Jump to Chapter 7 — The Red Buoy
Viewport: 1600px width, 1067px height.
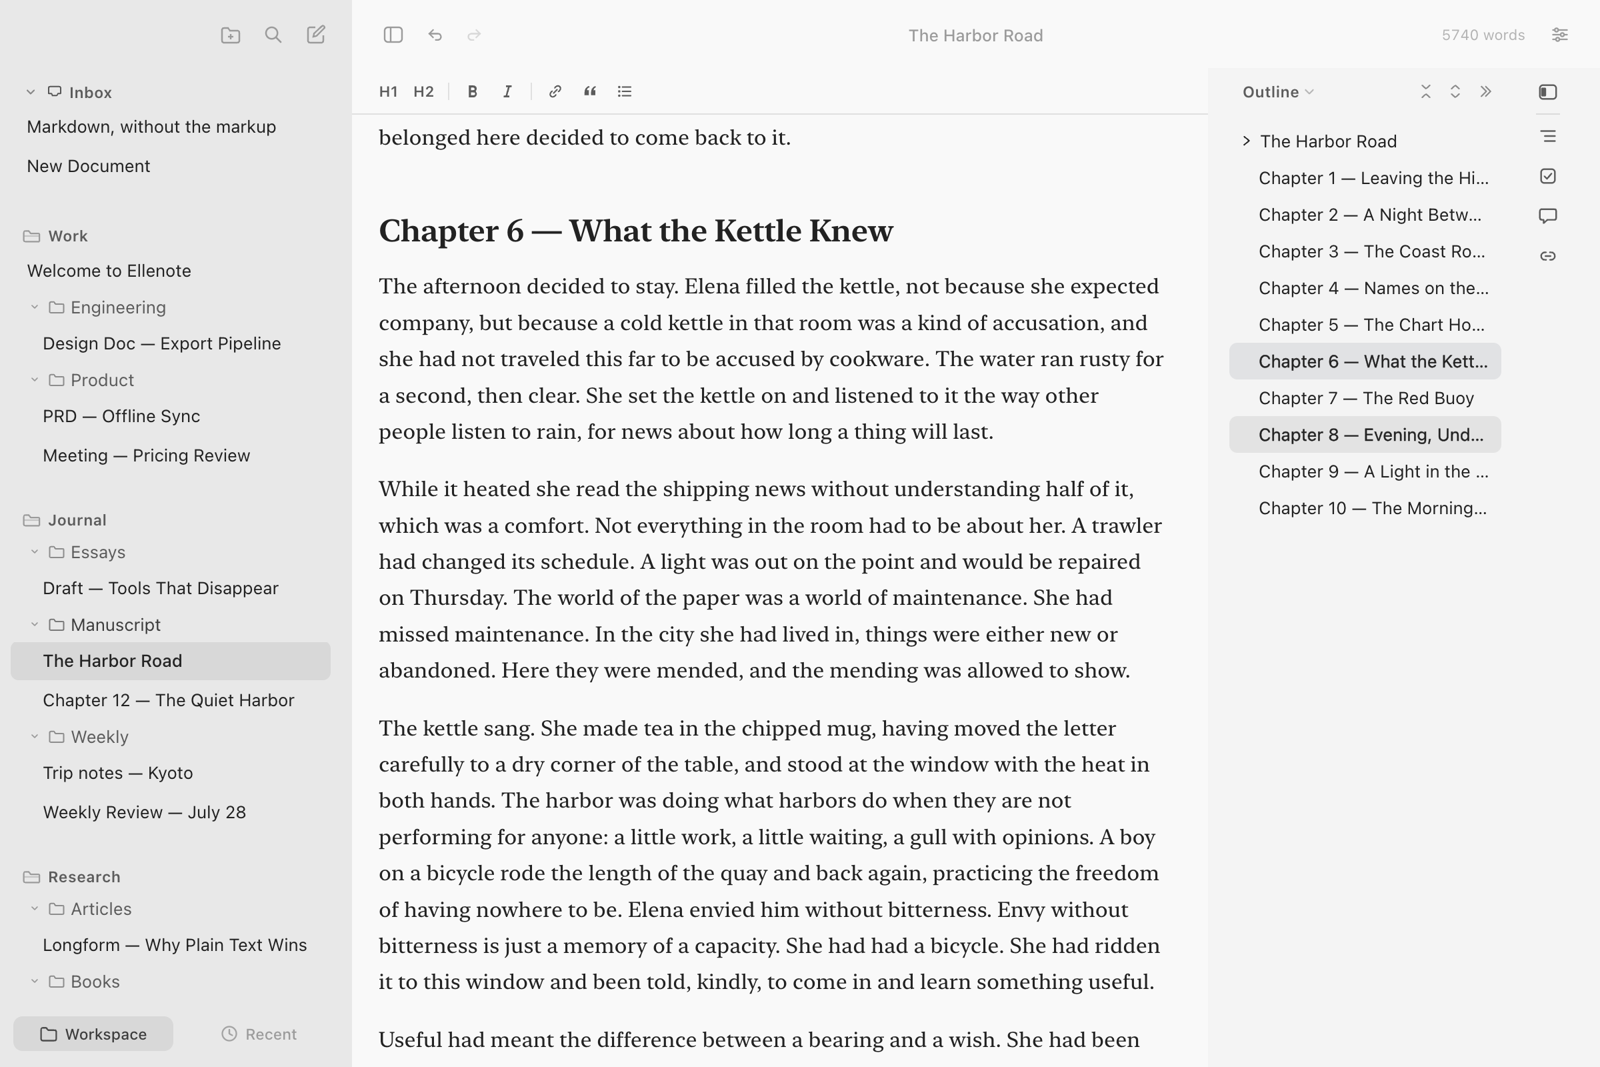tap(1365, 398)
